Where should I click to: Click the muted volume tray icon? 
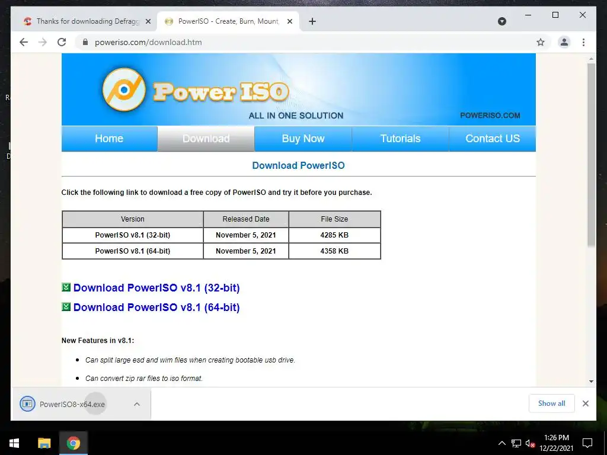[x=530, y=443]
